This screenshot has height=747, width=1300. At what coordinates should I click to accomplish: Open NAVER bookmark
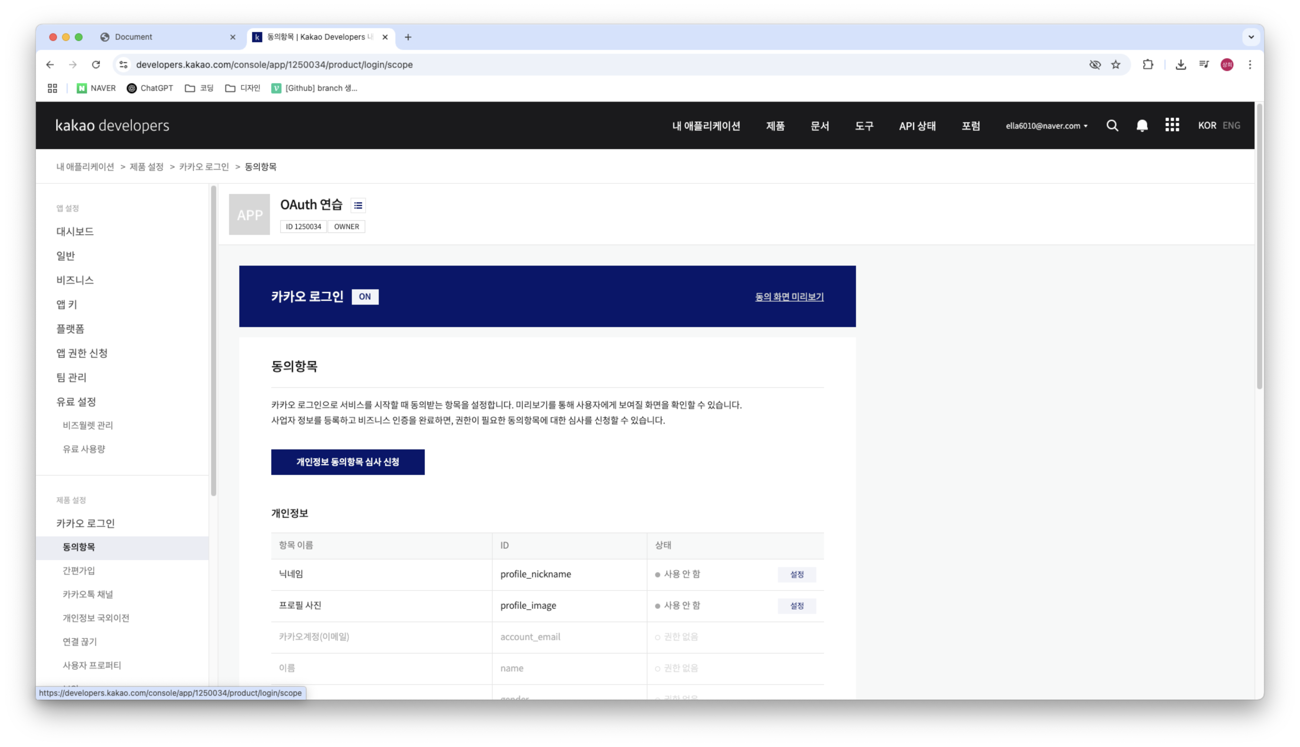coord(96,88)
